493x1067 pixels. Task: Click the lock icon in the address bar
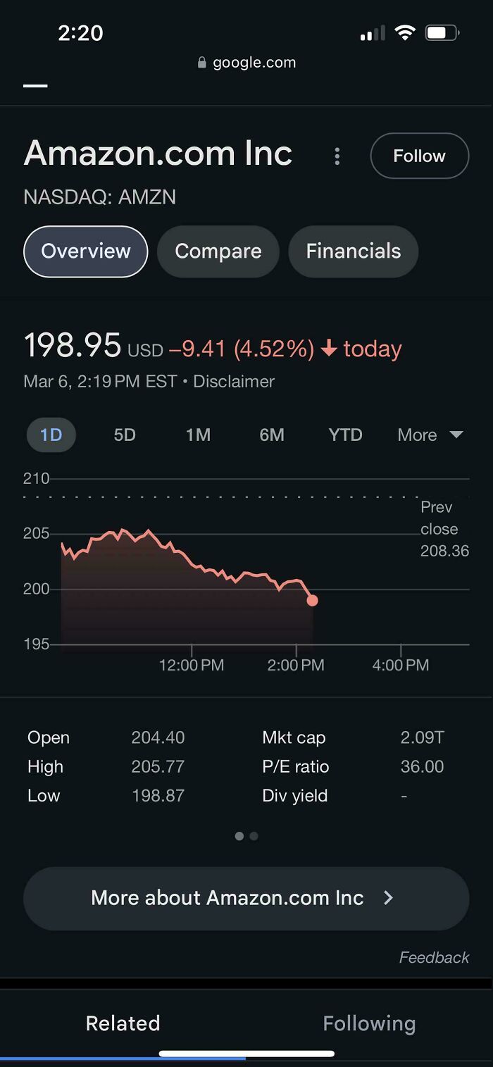click(x=201, y=62)
